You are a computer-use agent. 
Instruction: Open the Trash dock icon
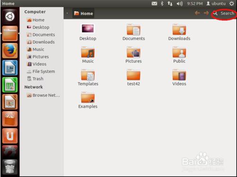click(10, 167)
